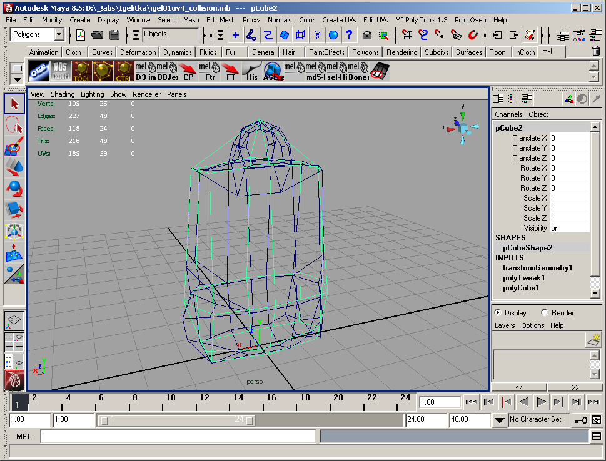Select the Render radio button
Screen dimensions: 606x461
tap(545, 312)
